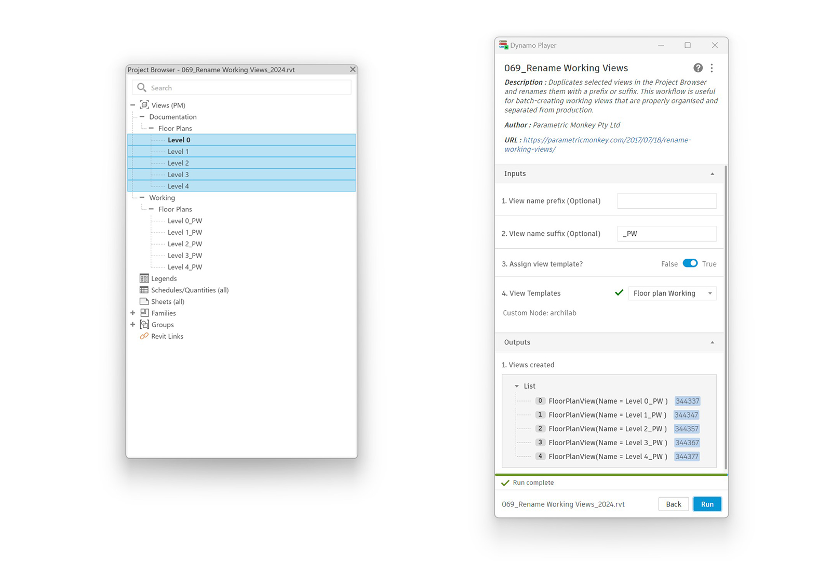This screenshot has height=561, width=831.
Task: Collapse the Inputs section
Action: pos(712,174)
